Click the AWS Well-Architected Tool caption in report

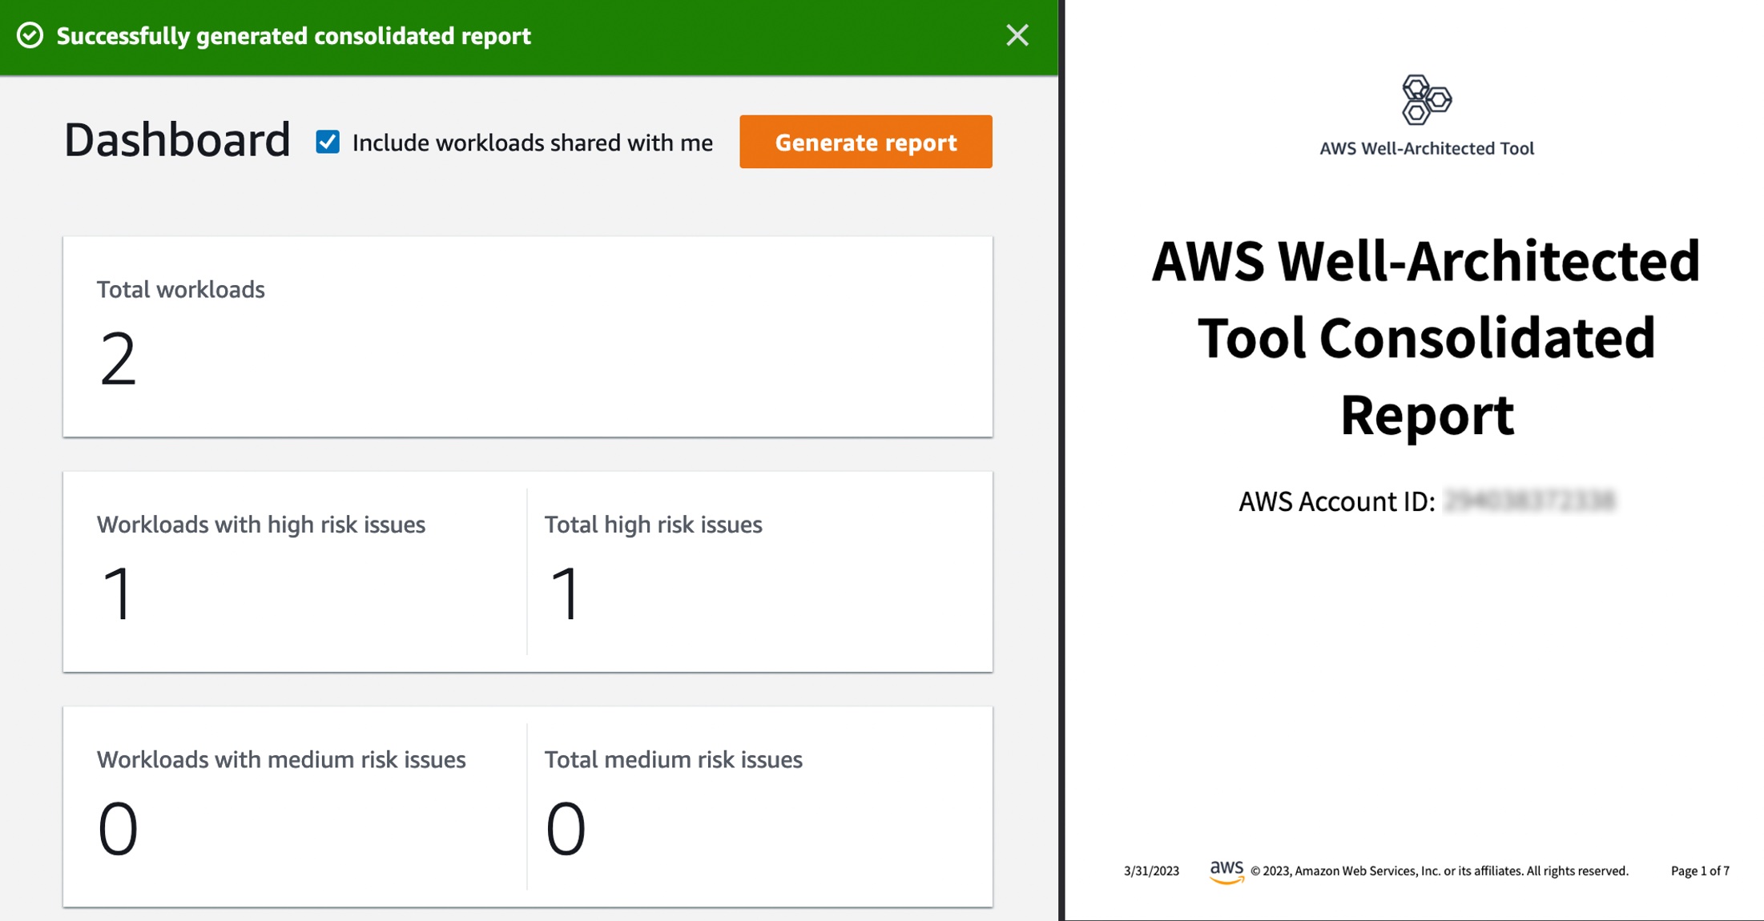(x=1427, y=148)
